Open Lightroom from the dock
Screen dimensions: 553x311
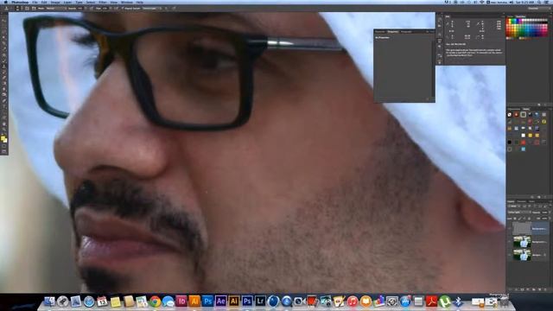coord(260,301)
